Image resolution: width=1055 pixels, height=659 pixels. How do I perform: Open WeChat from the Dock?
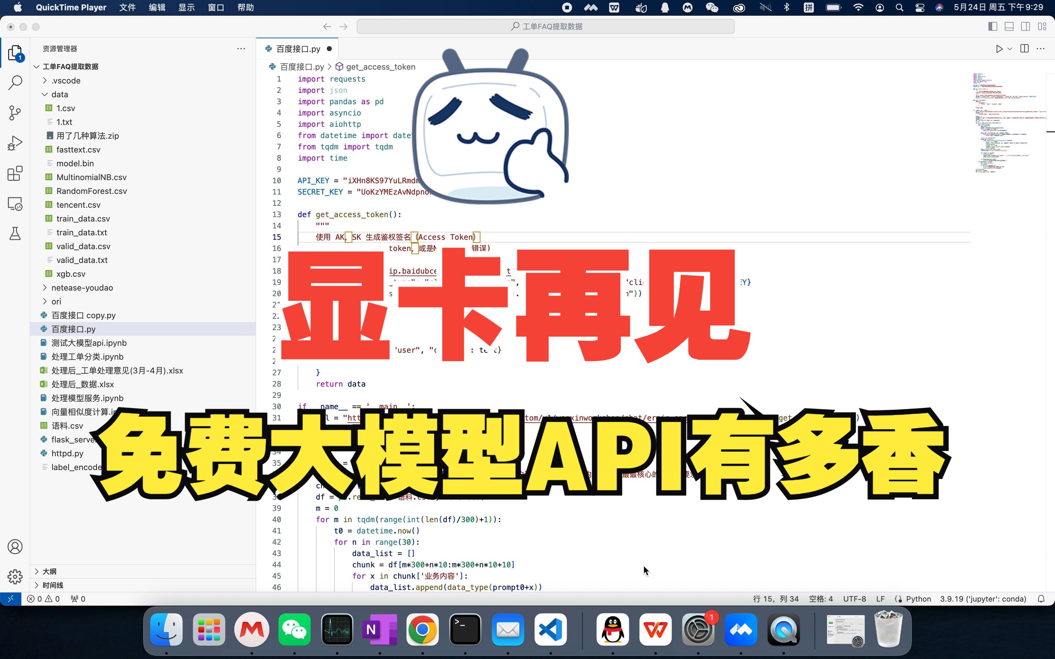click(294, 630)
